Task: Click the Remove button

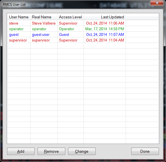Action: (x=51, y=151)
